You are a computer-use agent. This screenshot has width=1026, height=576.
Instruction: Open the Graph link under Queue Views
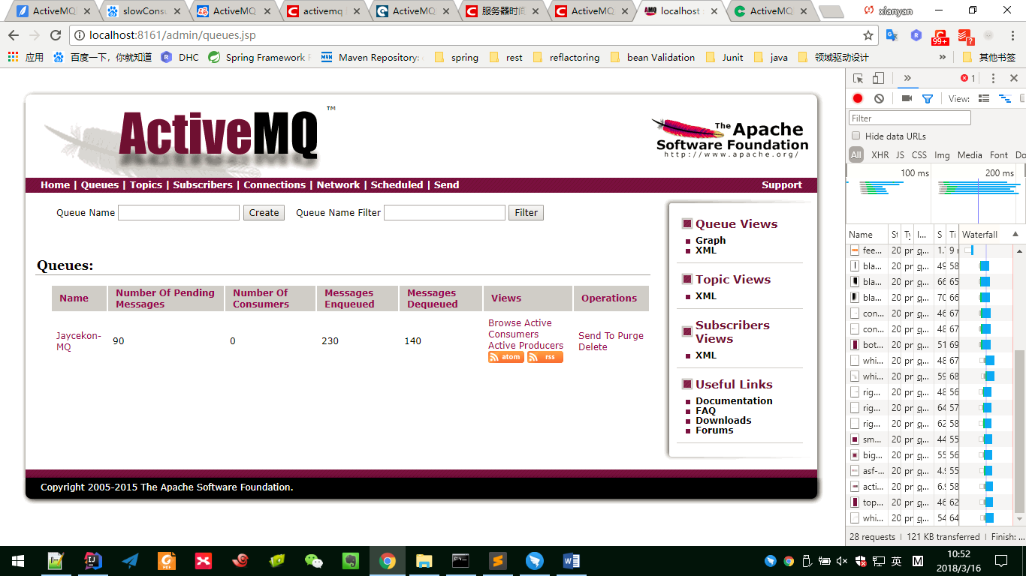pos(711,240)
